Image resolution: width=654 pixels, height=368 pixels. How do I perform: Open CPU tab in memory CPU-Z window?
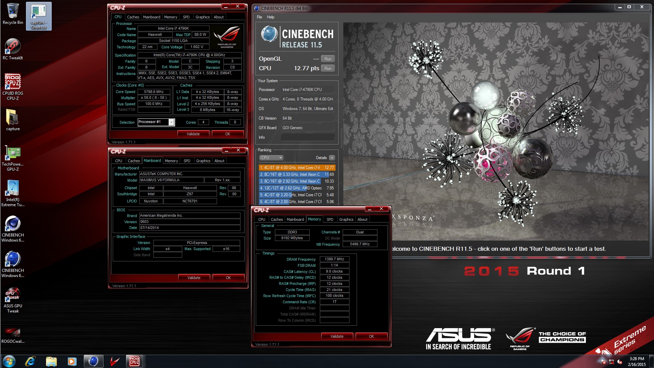click(x=262, y=219)
